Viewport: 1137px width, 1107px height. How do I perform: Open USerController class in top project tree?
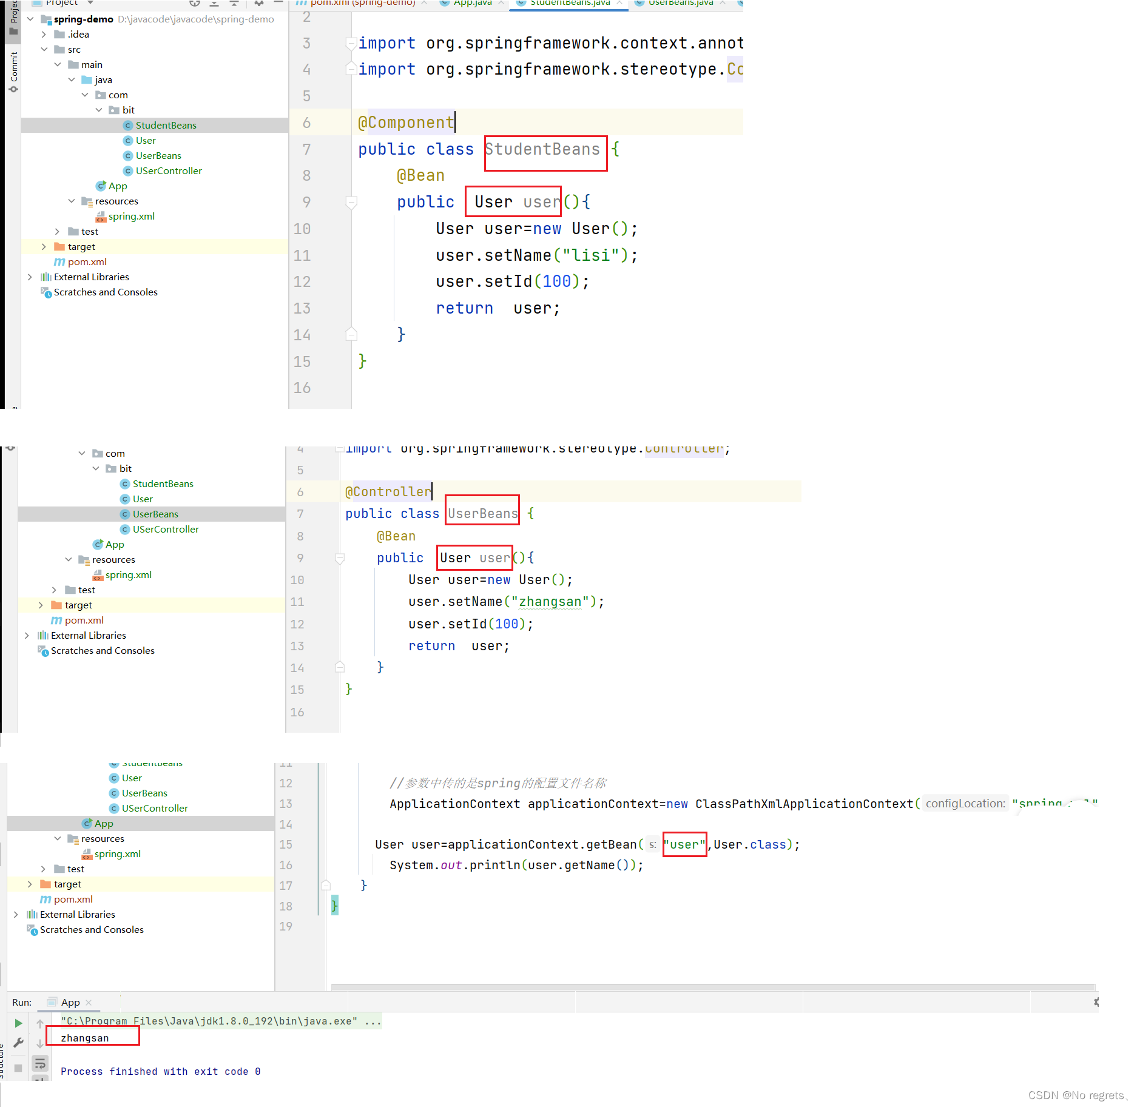(x=169, y=170)
